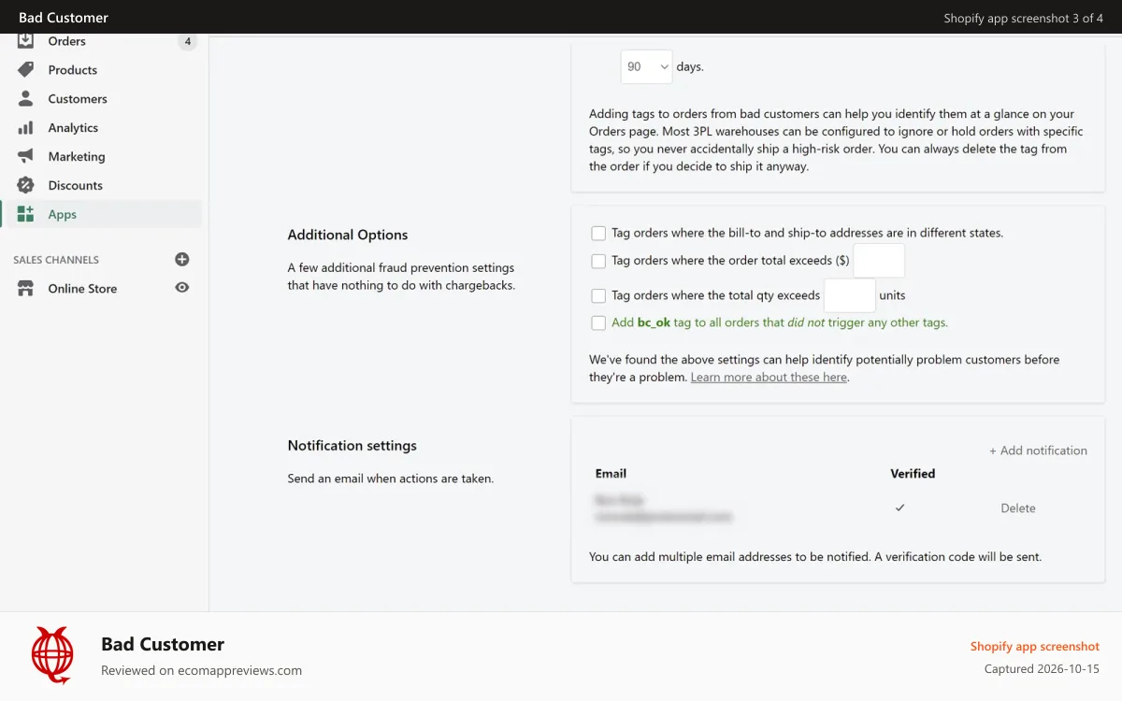Follow 'Learn more about these here' link
This screenshot has width=1122, height=701.
click(769, 378)
